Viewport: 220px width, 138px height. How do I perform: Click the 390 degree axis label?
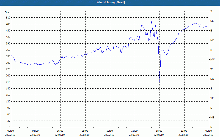[8, 44]
